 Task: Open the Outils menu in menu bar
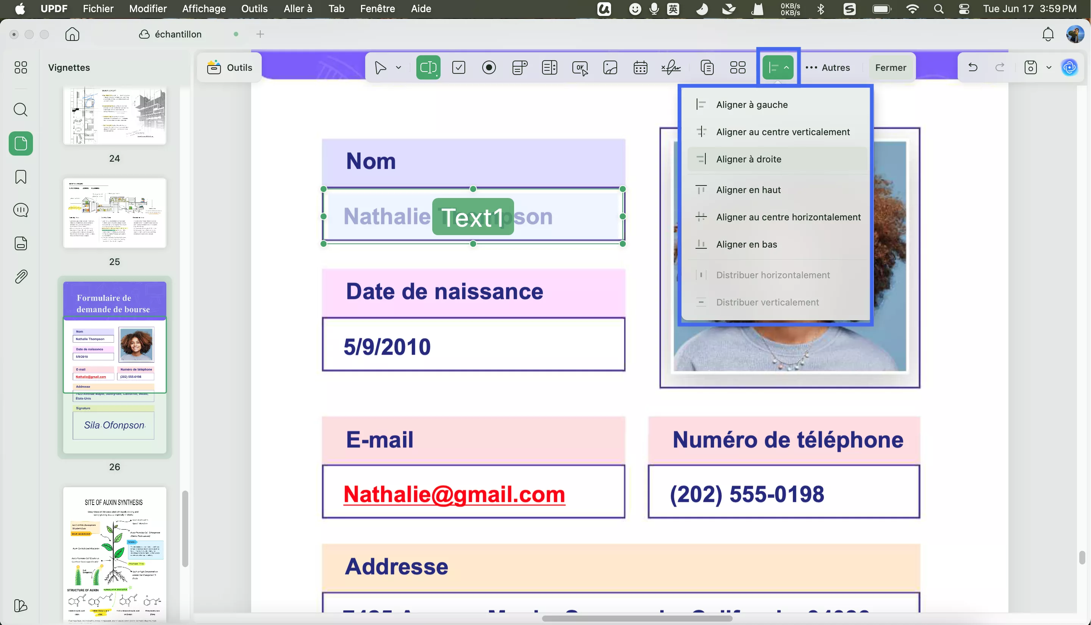pyautogui.click(x=254, y=9)
